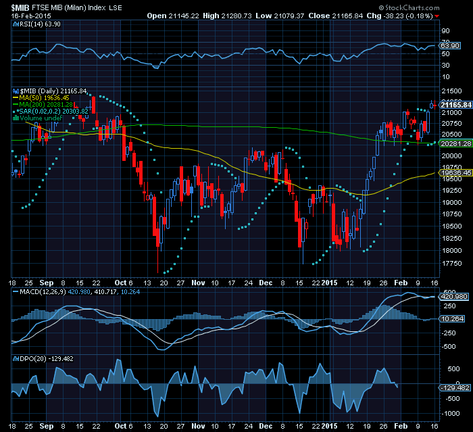The width and height of the screenshot is (473, 432).
Task: Click the MACD legend line icon
Action: point(16,292)
